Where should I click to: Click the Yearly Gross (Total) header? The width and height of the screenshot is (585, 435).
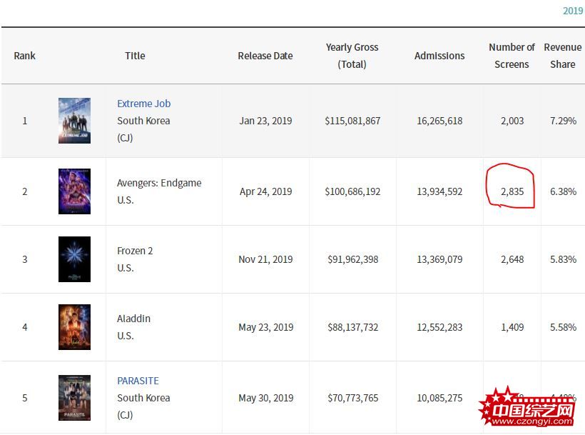coord(352,56)
